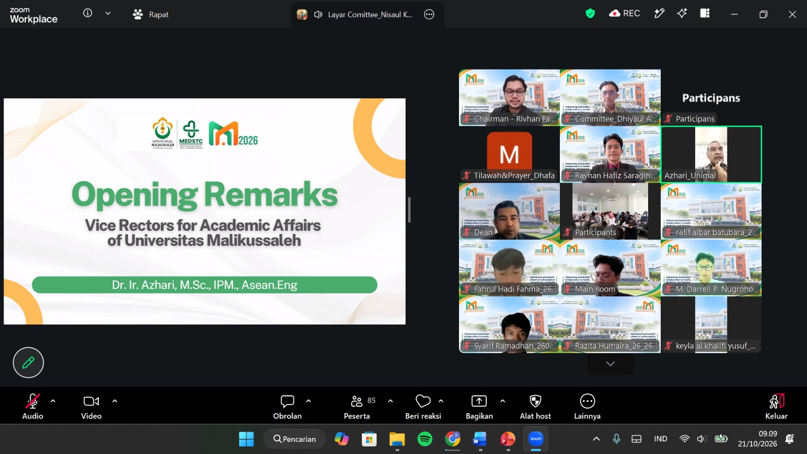Image resolution: width=807 pixels, height=454 pixels.
Task: Select Tilawah&Prayer_Dhafa participant tile
Action: [x=509, y=154]
